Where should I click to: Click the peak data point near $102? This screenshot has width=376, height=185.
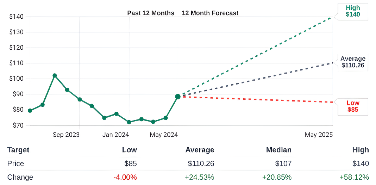55,75
